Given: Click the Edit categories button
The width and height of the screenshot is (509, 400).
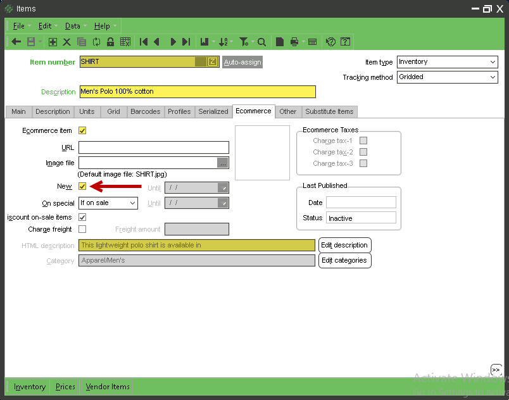Looking at the screenshot, I should 344,261.
